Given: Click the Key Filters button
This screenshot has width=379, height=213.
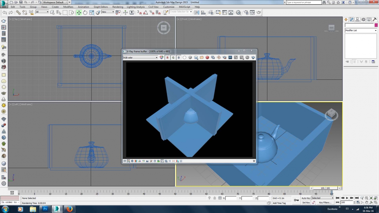Looking at the screenshot, I should [x=325, y=202].
